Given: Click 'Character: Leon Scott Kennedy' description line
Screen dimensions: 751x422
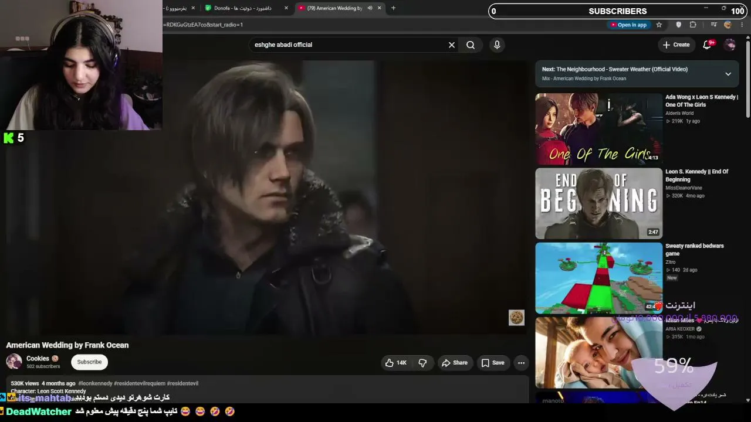Looking at the screenshot, I should pyautogui.click(x=48, y=391).
